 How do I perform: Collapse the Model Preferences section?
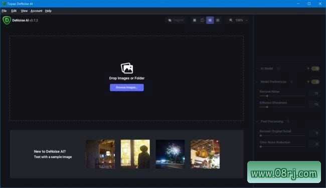click(257, 82)
